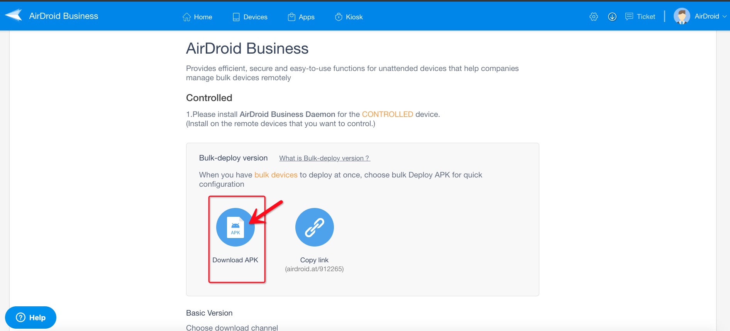The height and width of the screenshot is (331, 730).
Task: Click the 'Controlled' section heading
Action: click(209, 98)
